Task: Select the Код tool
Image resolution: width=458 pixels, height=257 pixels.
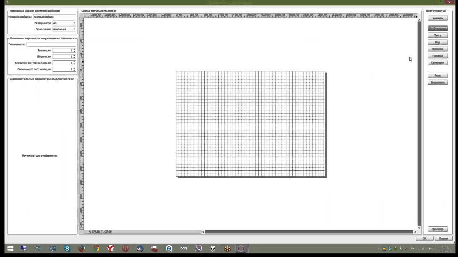Action: (438, 42)
